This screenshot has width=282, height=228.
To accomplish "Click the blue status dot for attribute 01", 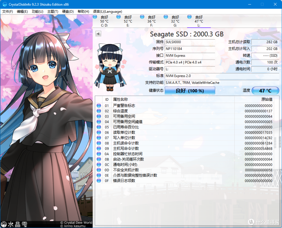I will (99, 105).
